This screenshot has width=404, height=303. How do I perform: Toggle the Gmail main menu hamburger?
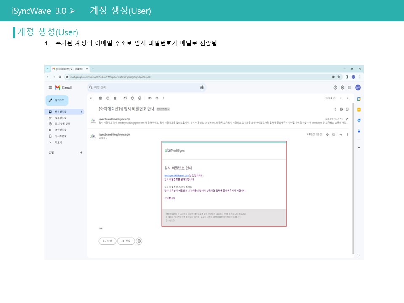tap(50, 88)
